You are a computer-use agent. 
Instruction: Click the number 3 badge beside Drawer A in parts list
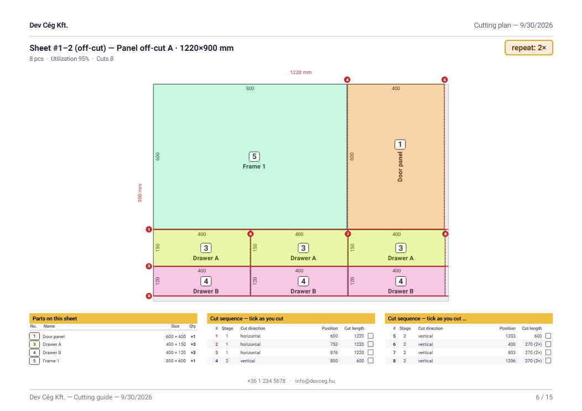point(34,344)
